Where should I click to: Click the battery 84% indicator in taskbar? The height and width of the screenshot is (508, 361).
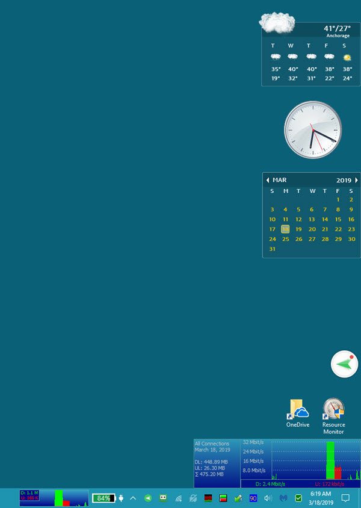[x=103, y=498]
